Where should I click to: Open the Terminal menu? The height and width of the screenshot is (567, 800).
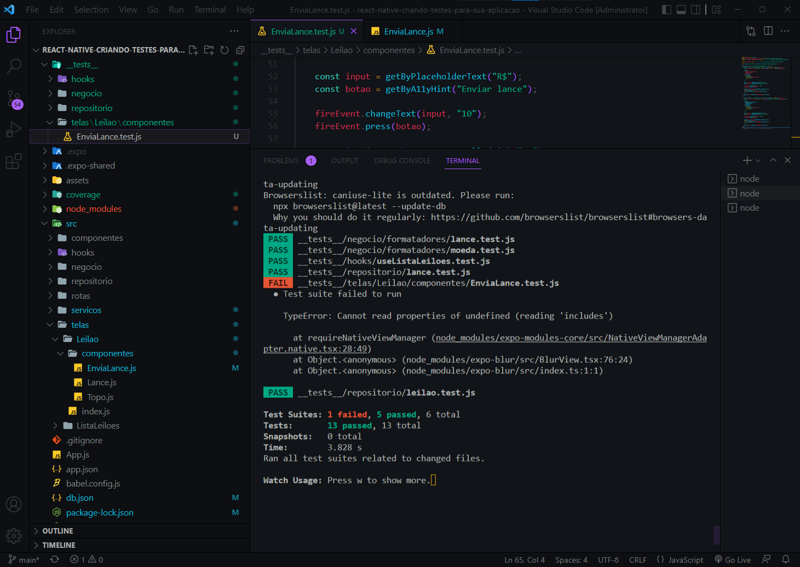pos(210,9)
